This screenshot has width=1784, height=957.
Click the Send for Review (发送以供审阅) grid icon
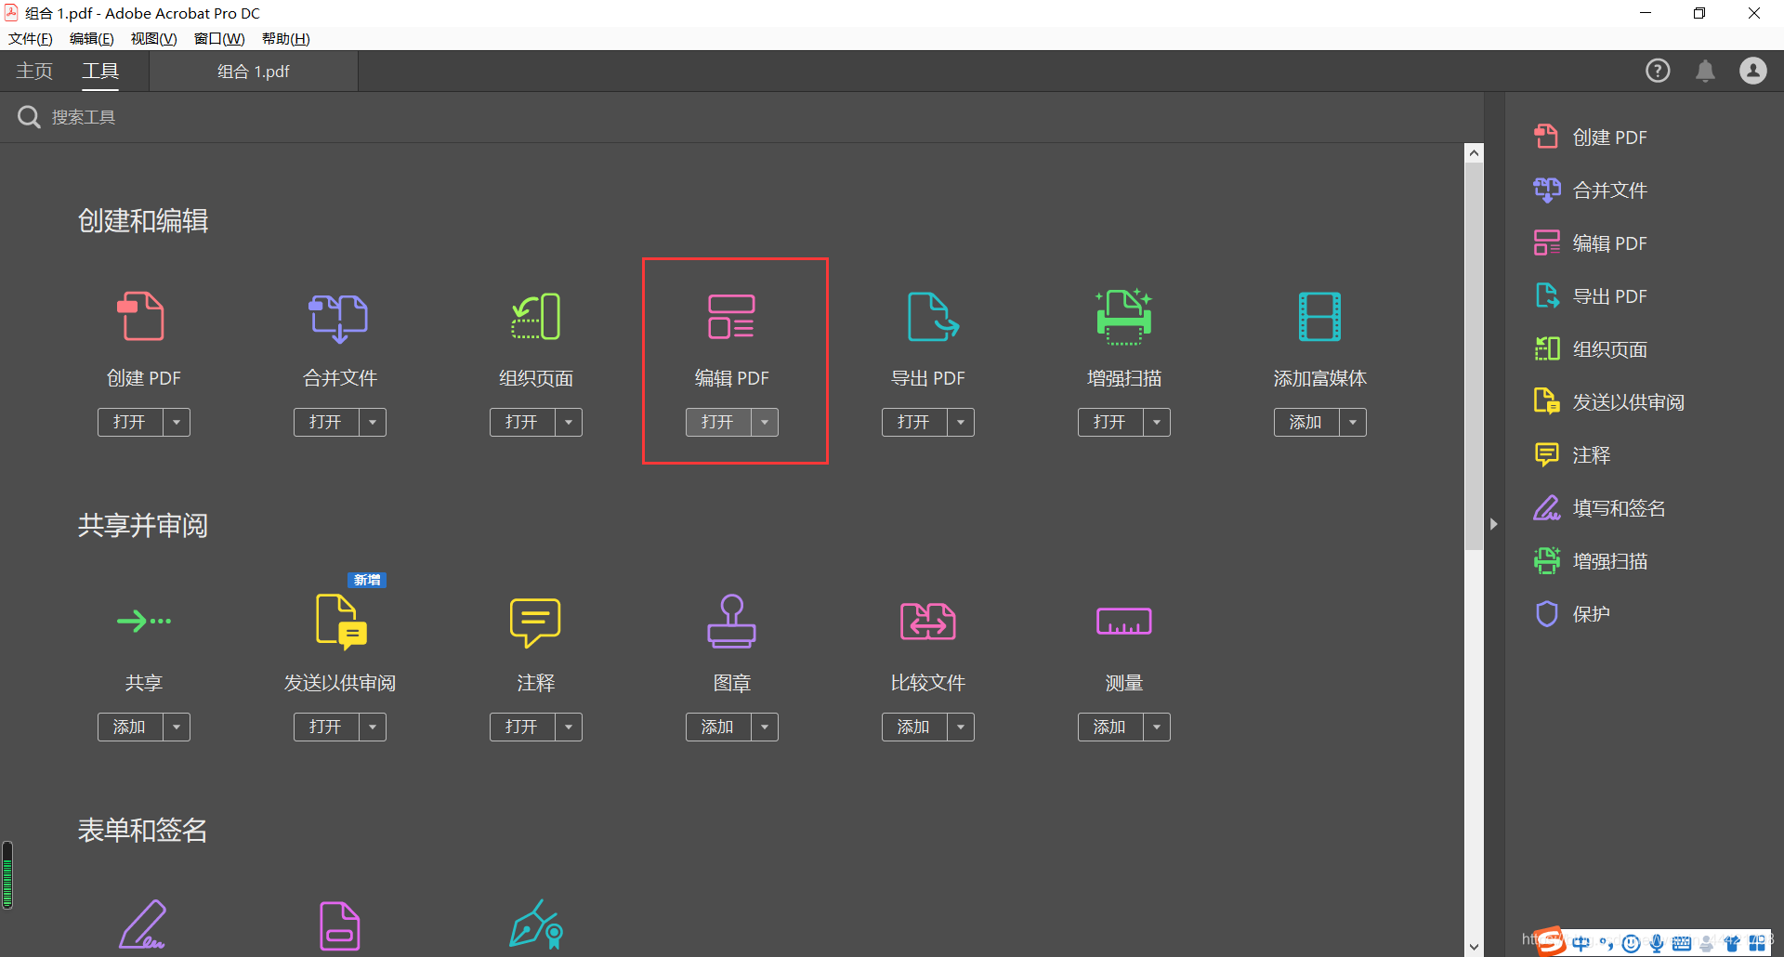coord(341,621)
